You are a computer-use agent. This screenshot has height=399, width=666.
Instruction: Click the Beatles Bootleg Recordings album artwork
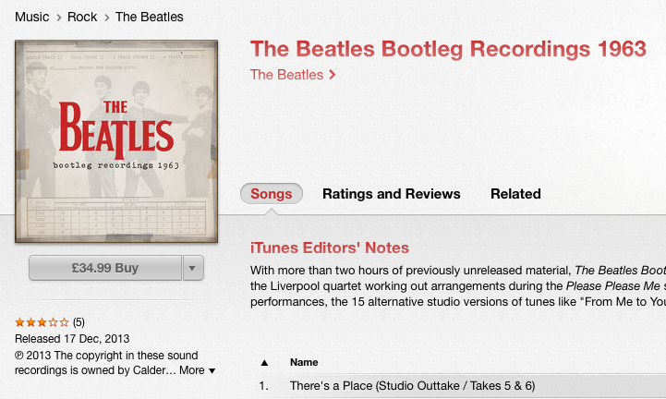click(116, 141)
